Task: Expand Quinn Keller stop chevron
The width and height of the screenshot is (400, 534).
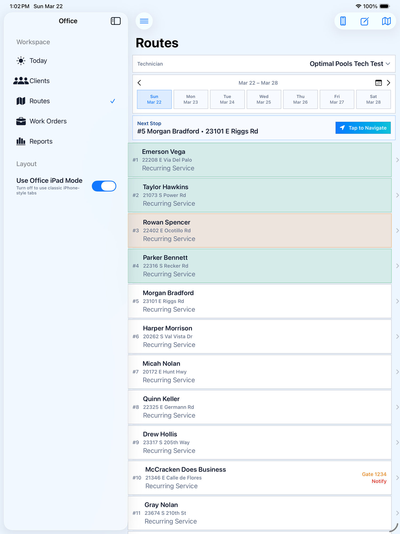Action: tap(397, 407)
